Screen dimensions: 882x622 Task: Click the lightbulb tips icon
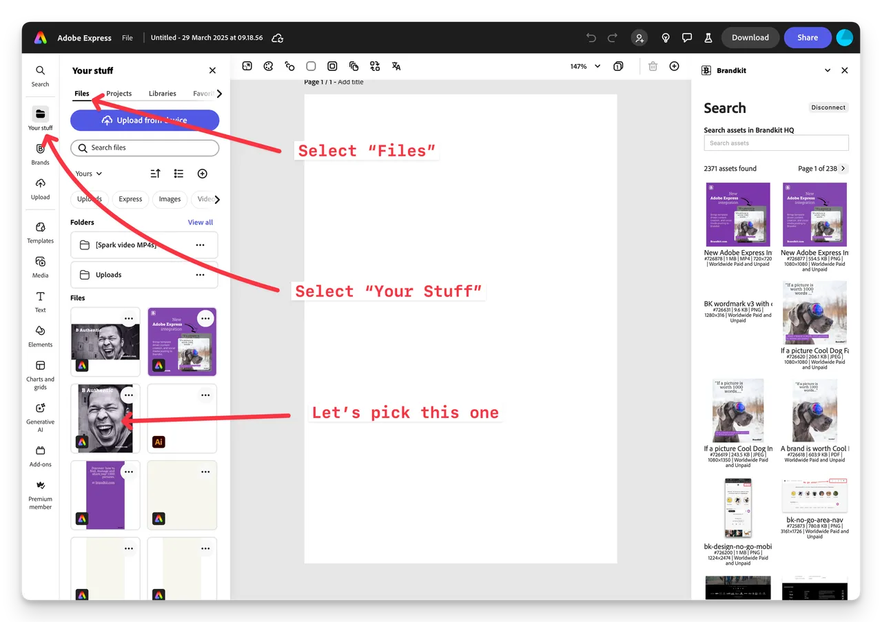coord(666,38)
